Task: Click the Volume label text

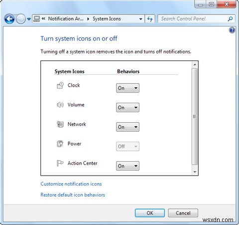Action: (x=76, y=105)
